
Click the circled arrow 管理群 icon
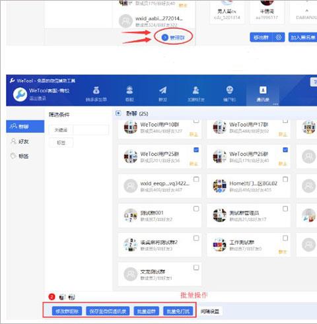pyautogui.click(x=164, y=38)
